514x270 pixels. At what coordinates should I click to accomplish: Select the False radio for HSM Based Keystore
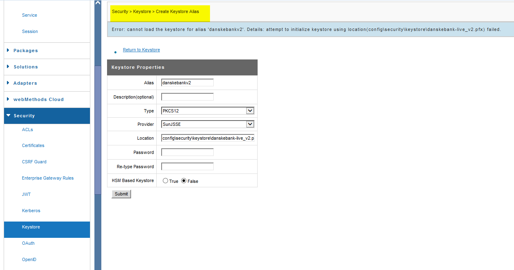pos(184,180)
